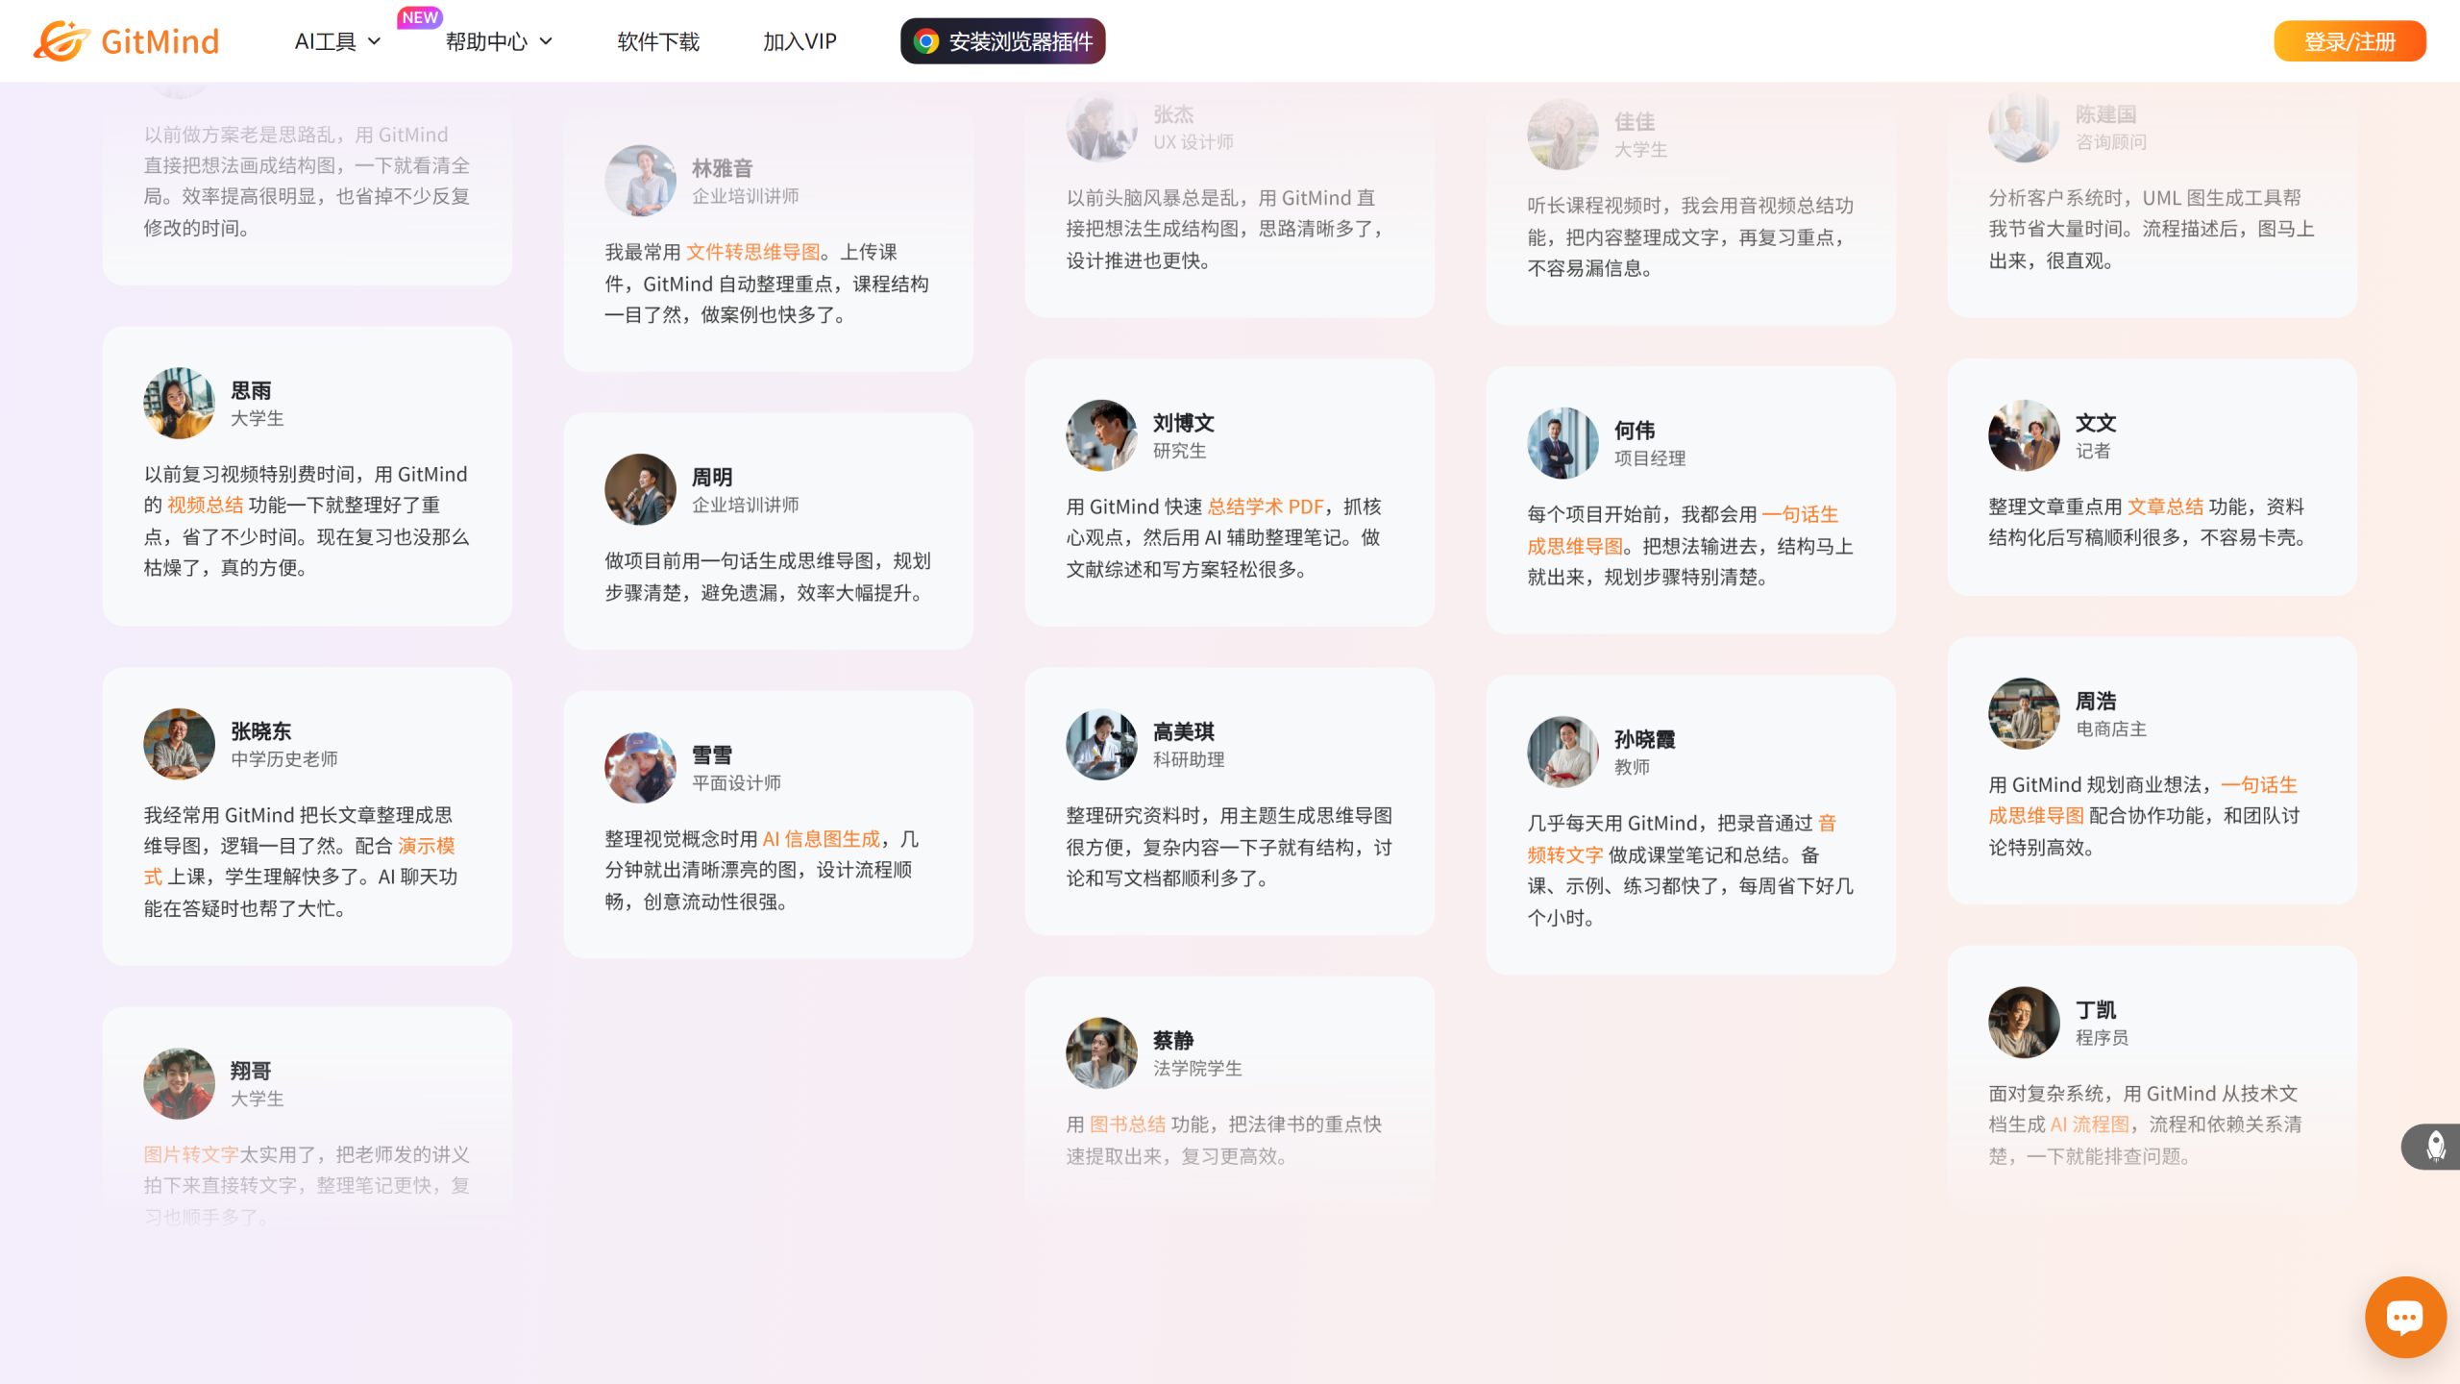This screenshot has height=1384, width=2460.
Task: Click 何伟's avatar photo
Action: tap(1562, 443)
